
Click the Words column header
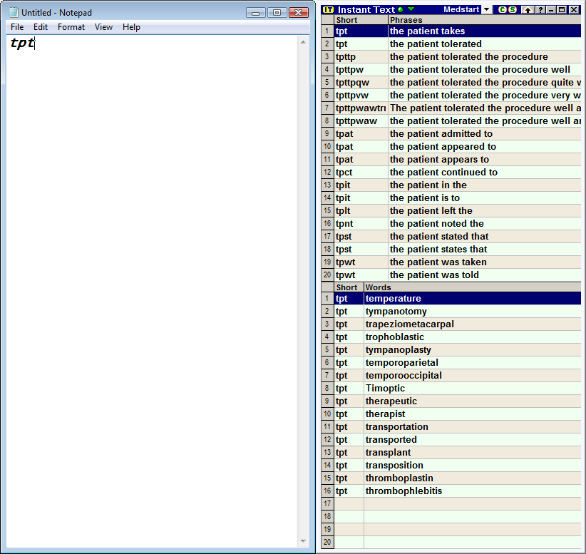[473, 287]
